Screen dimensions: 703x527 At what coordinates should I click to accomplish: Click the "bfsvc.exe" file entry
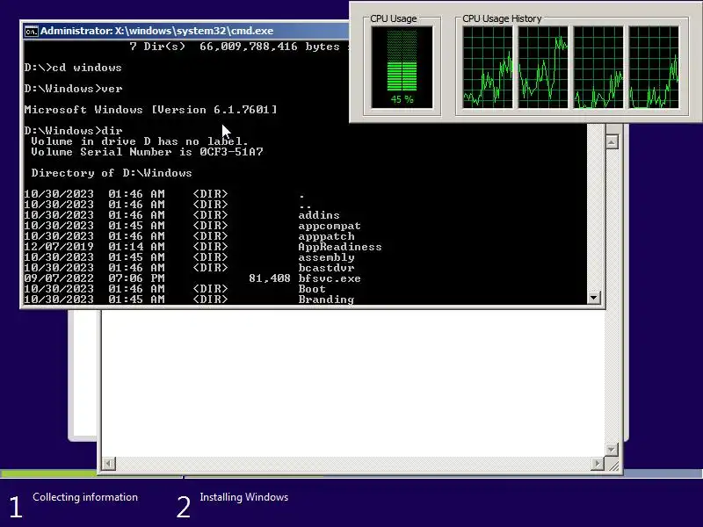click(x=330, y=278)
